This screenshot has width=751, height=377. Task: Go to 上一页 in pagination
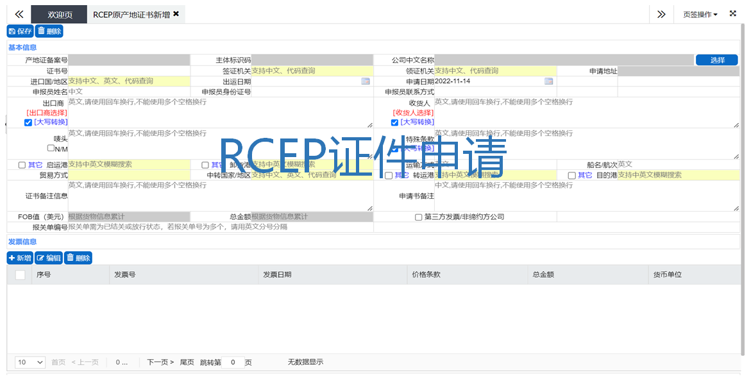[x=85, y=362]
